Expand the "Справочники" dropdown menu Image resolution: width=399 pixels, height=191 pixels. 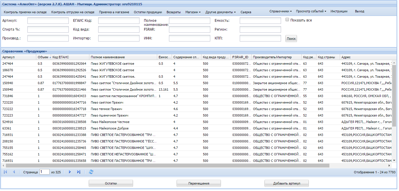[280, 11]
